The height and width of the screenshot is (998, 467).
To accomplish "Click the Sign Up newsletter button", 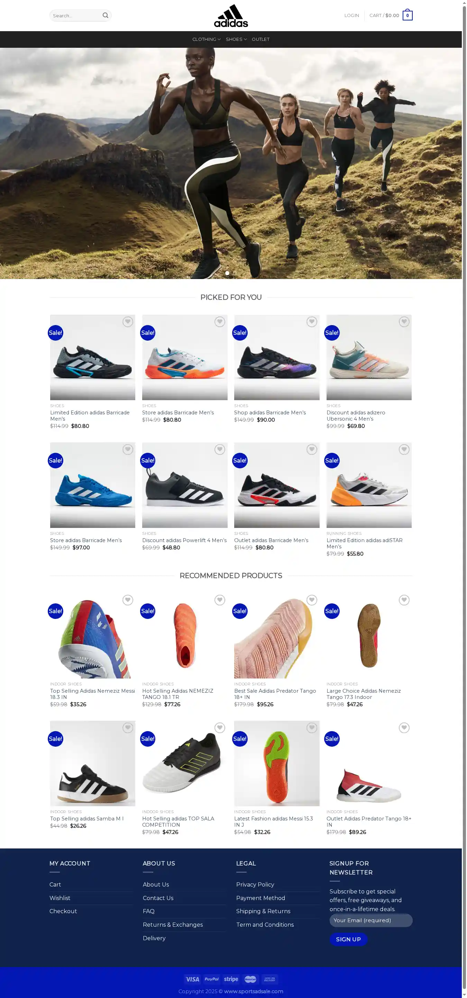I will coord(348,939).
